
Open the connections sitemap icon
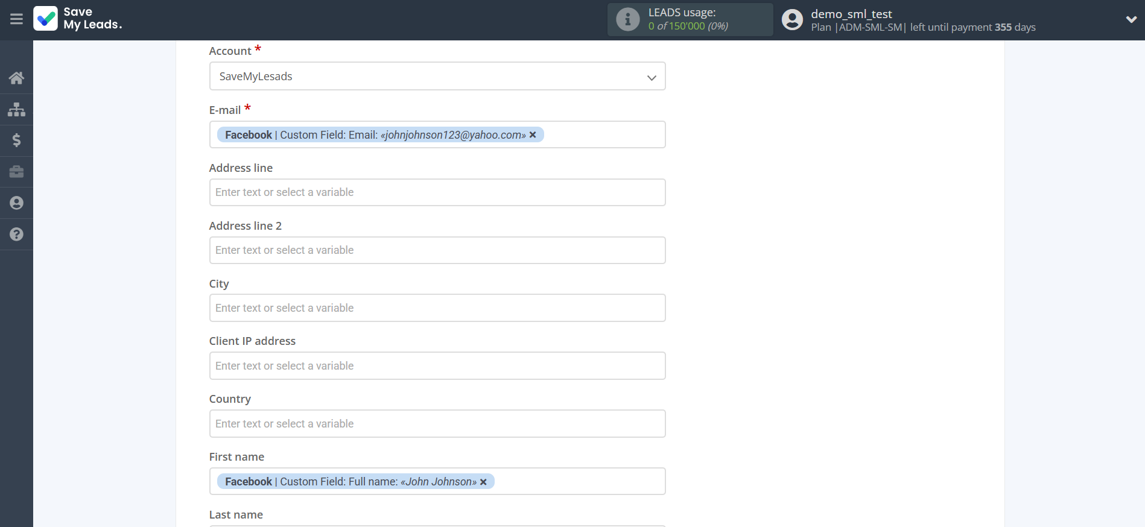[x=16, y=109]
